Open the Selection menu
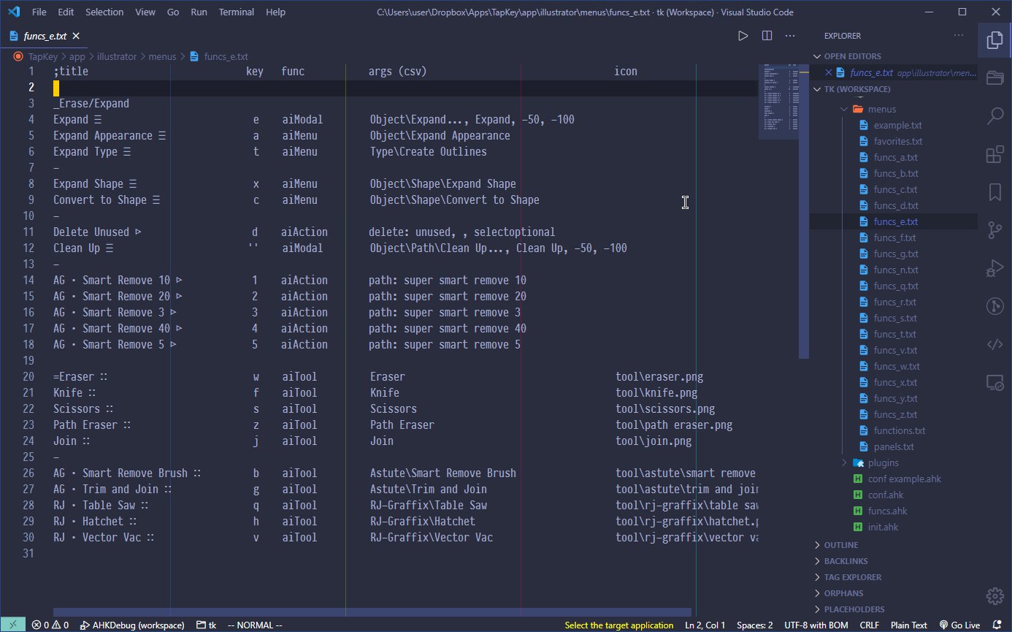Viewport: 1012px width, 632px height. pos(104,12)
